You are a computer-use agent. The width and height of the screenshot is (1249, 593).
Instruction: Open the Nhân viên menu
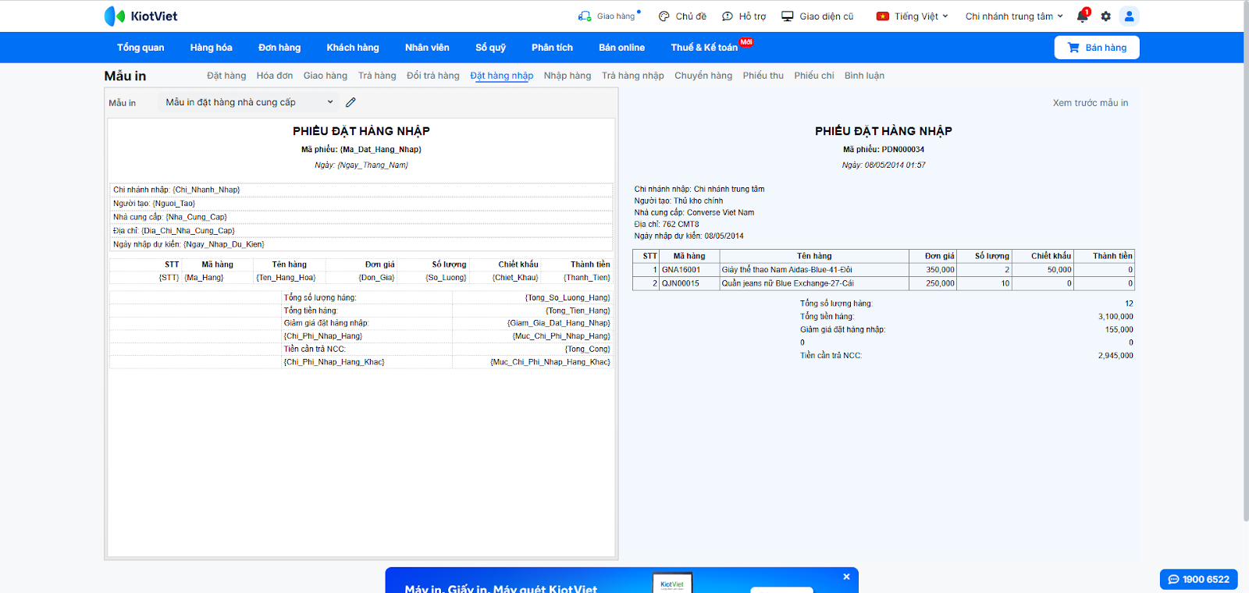pyautogui.click(x=427, y=48)
